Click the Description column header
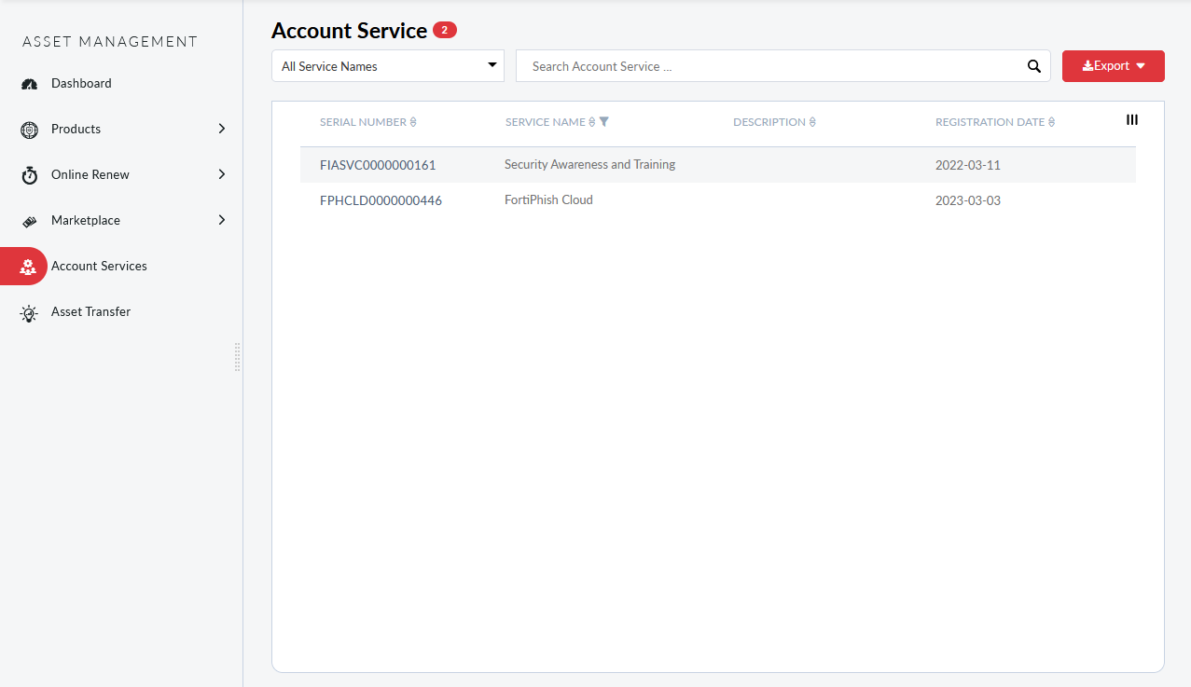 pos(769,122)
